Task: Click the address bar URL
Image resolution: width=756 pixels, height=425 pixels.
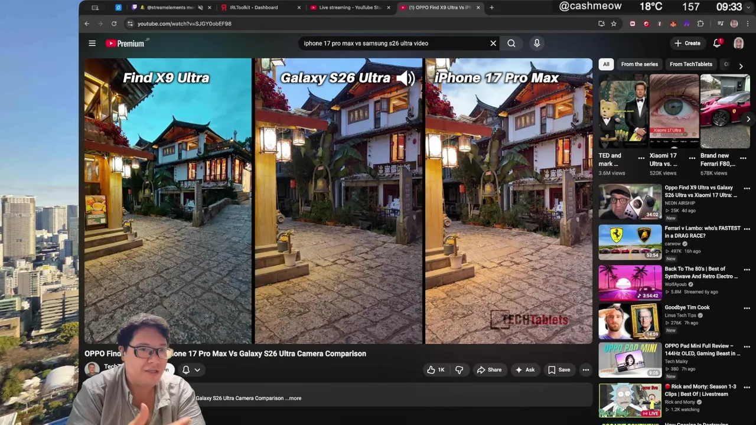Action: coord(184,24)
